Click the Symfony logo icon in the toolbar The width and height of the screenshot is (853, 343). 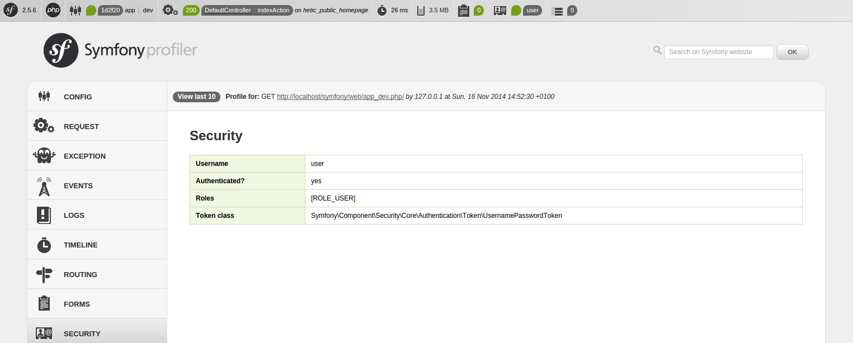(x=11, y=10)
